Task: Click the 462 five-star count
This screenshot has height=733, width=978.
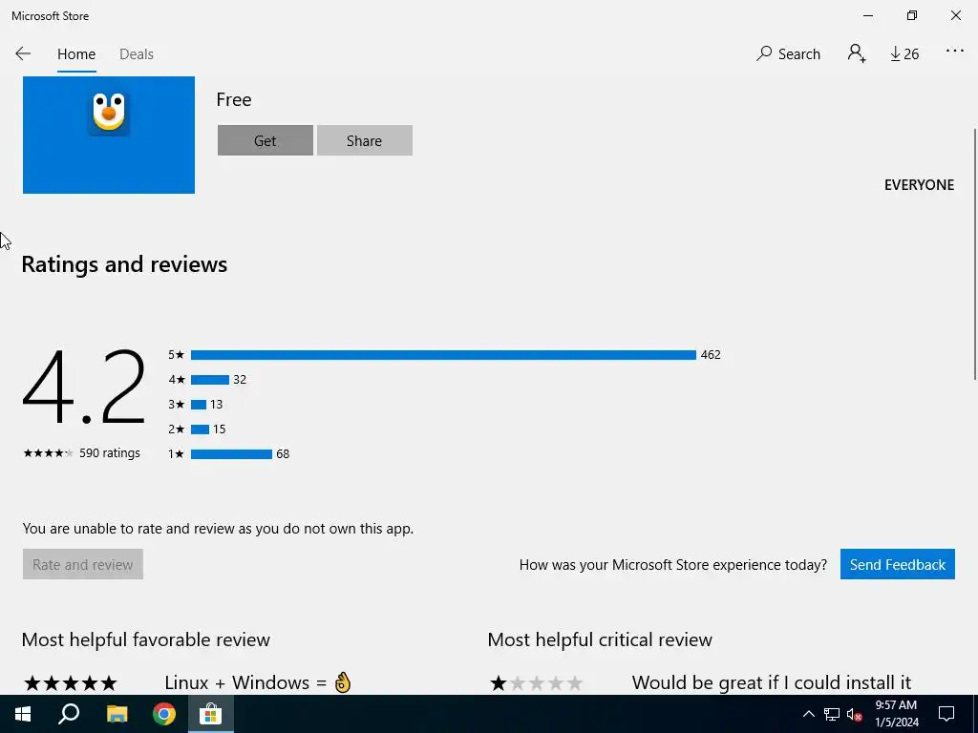Action: tap(711, 355)
